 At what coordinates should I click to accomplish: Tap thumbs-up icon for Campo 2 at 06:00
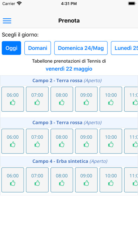[x=13, y=102]
